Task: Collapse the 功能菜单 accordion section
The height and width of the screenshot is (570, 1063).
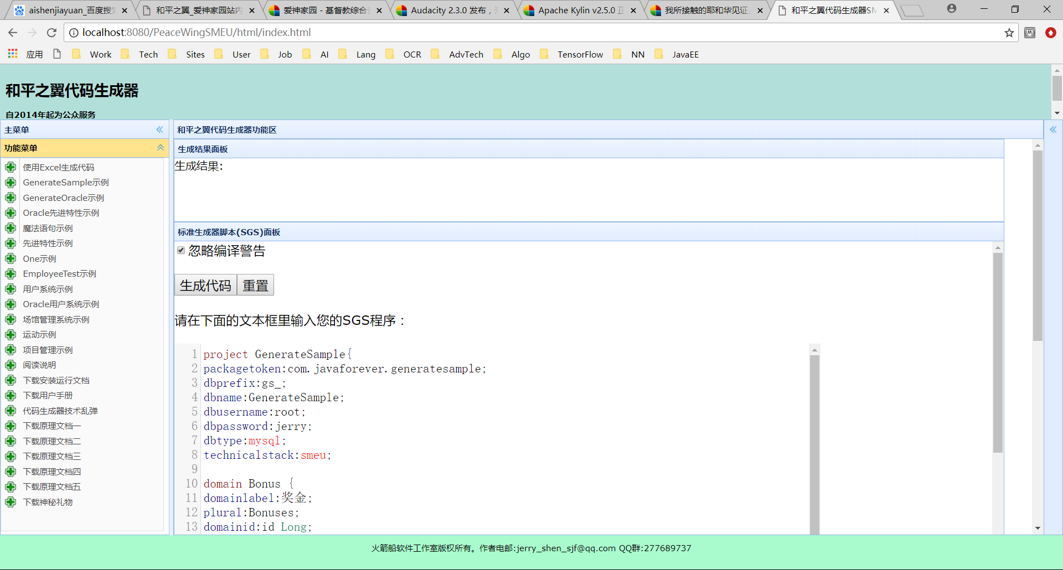Action: tap(160, 148)
